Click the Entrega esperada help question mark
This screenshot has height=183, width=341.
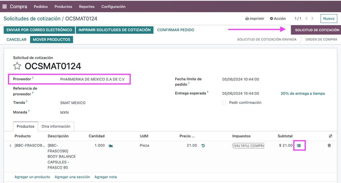(207, 92)
